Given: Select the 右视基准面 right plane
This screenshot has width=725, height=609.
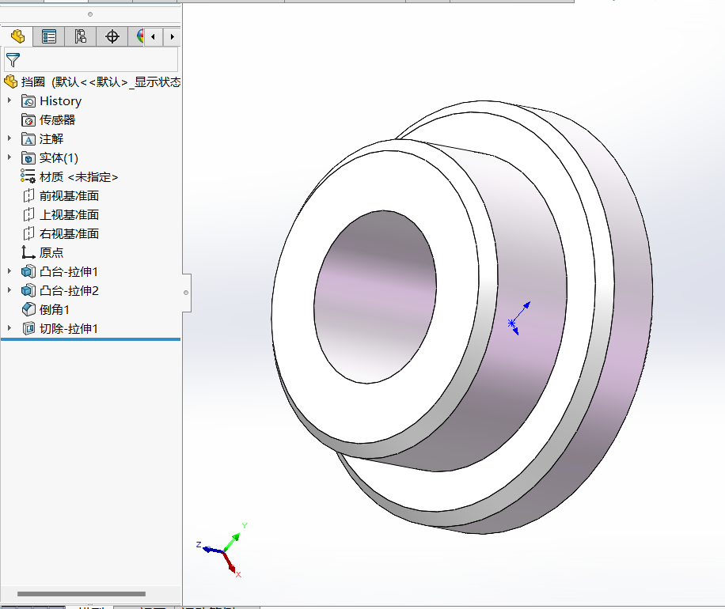Looking at the screenshot, I should click(x=69, y=234).
